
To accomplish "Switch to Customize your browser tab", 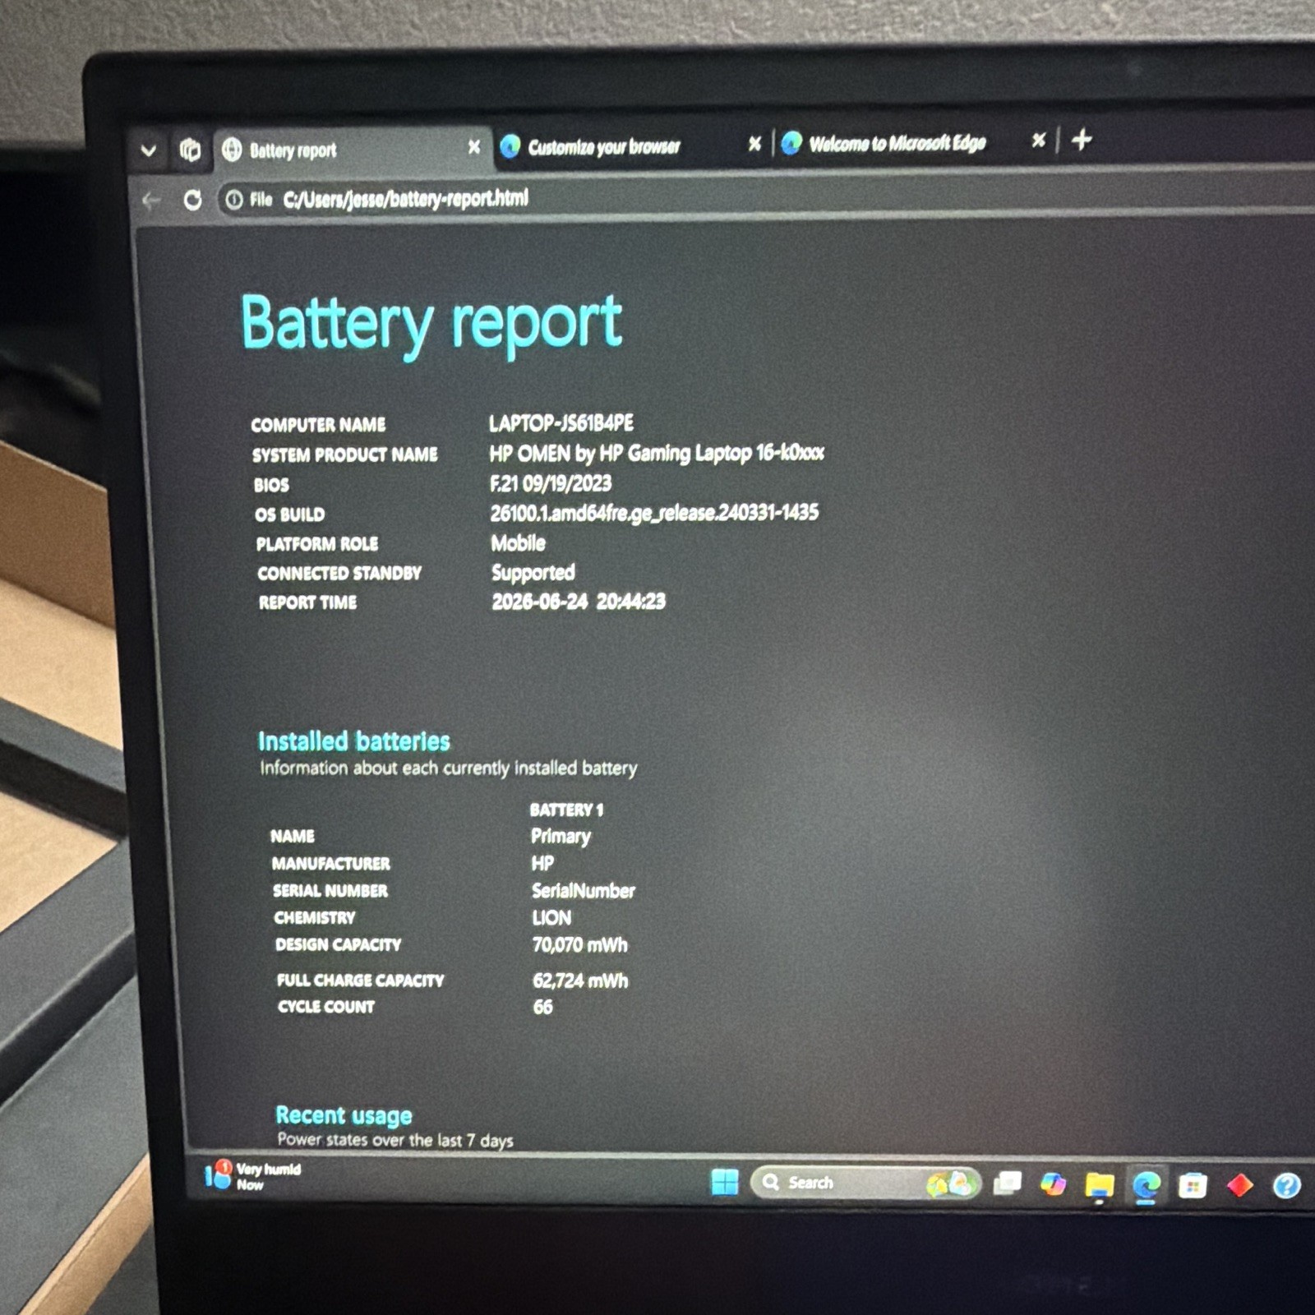I will [629, 146].
